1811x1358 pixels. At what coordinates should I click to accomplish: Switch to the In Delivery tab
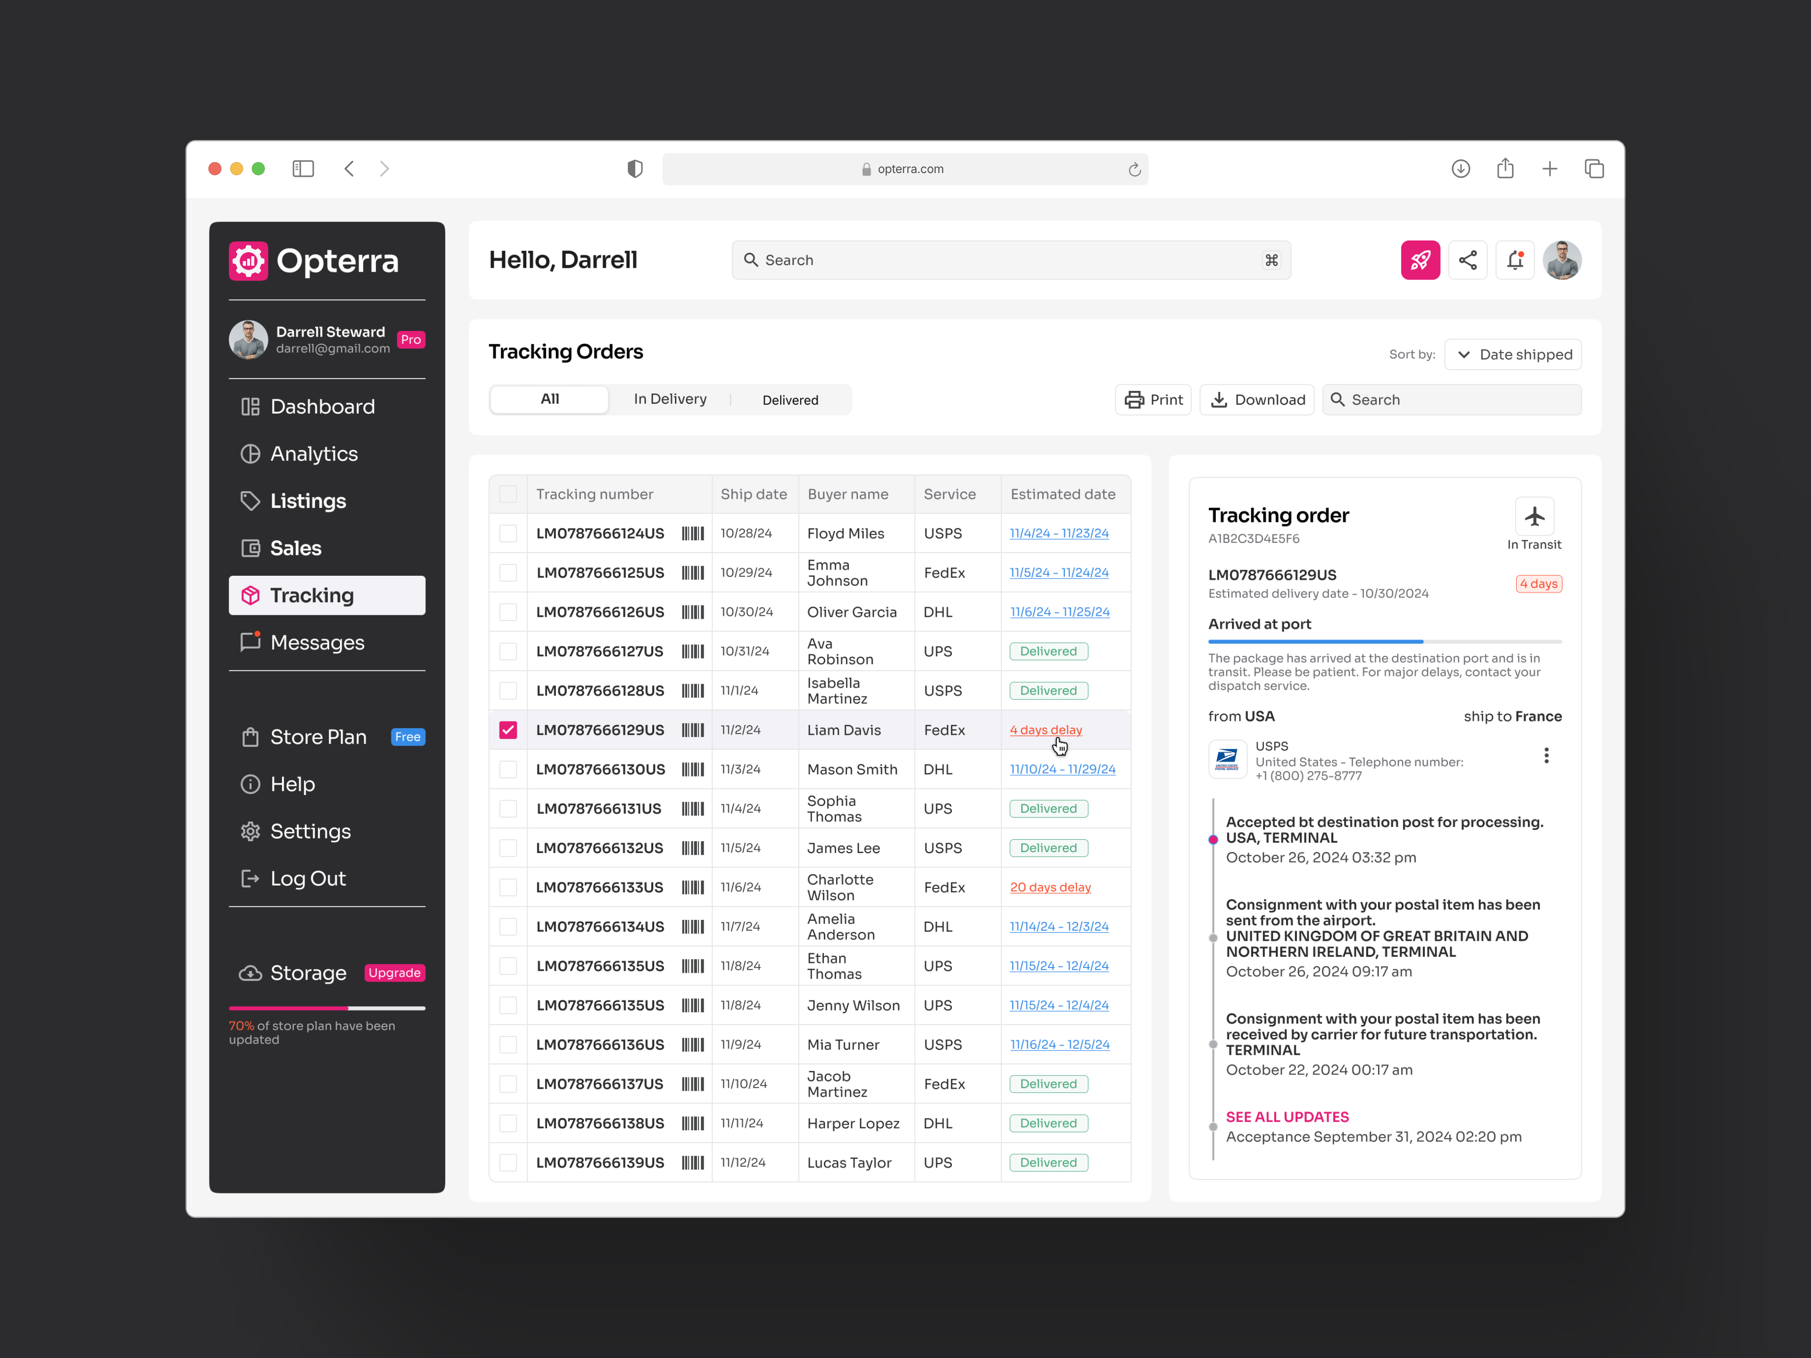tap(670, 399)
